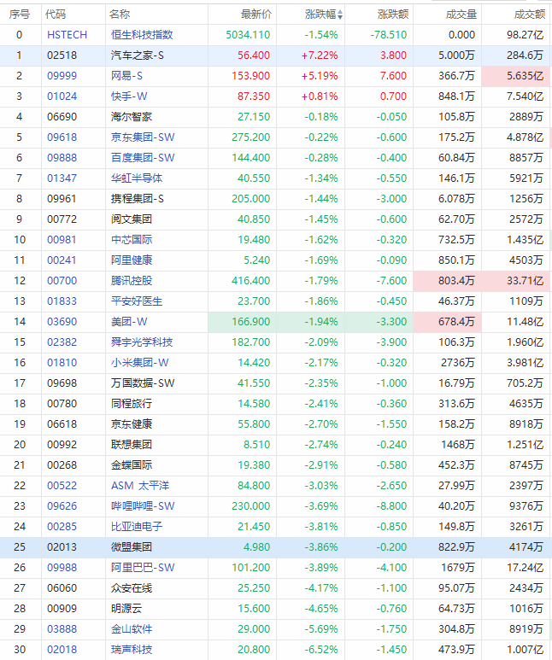Open the 腾讯控股 stock name
552x660 pixels.
(x=132, y=281)
